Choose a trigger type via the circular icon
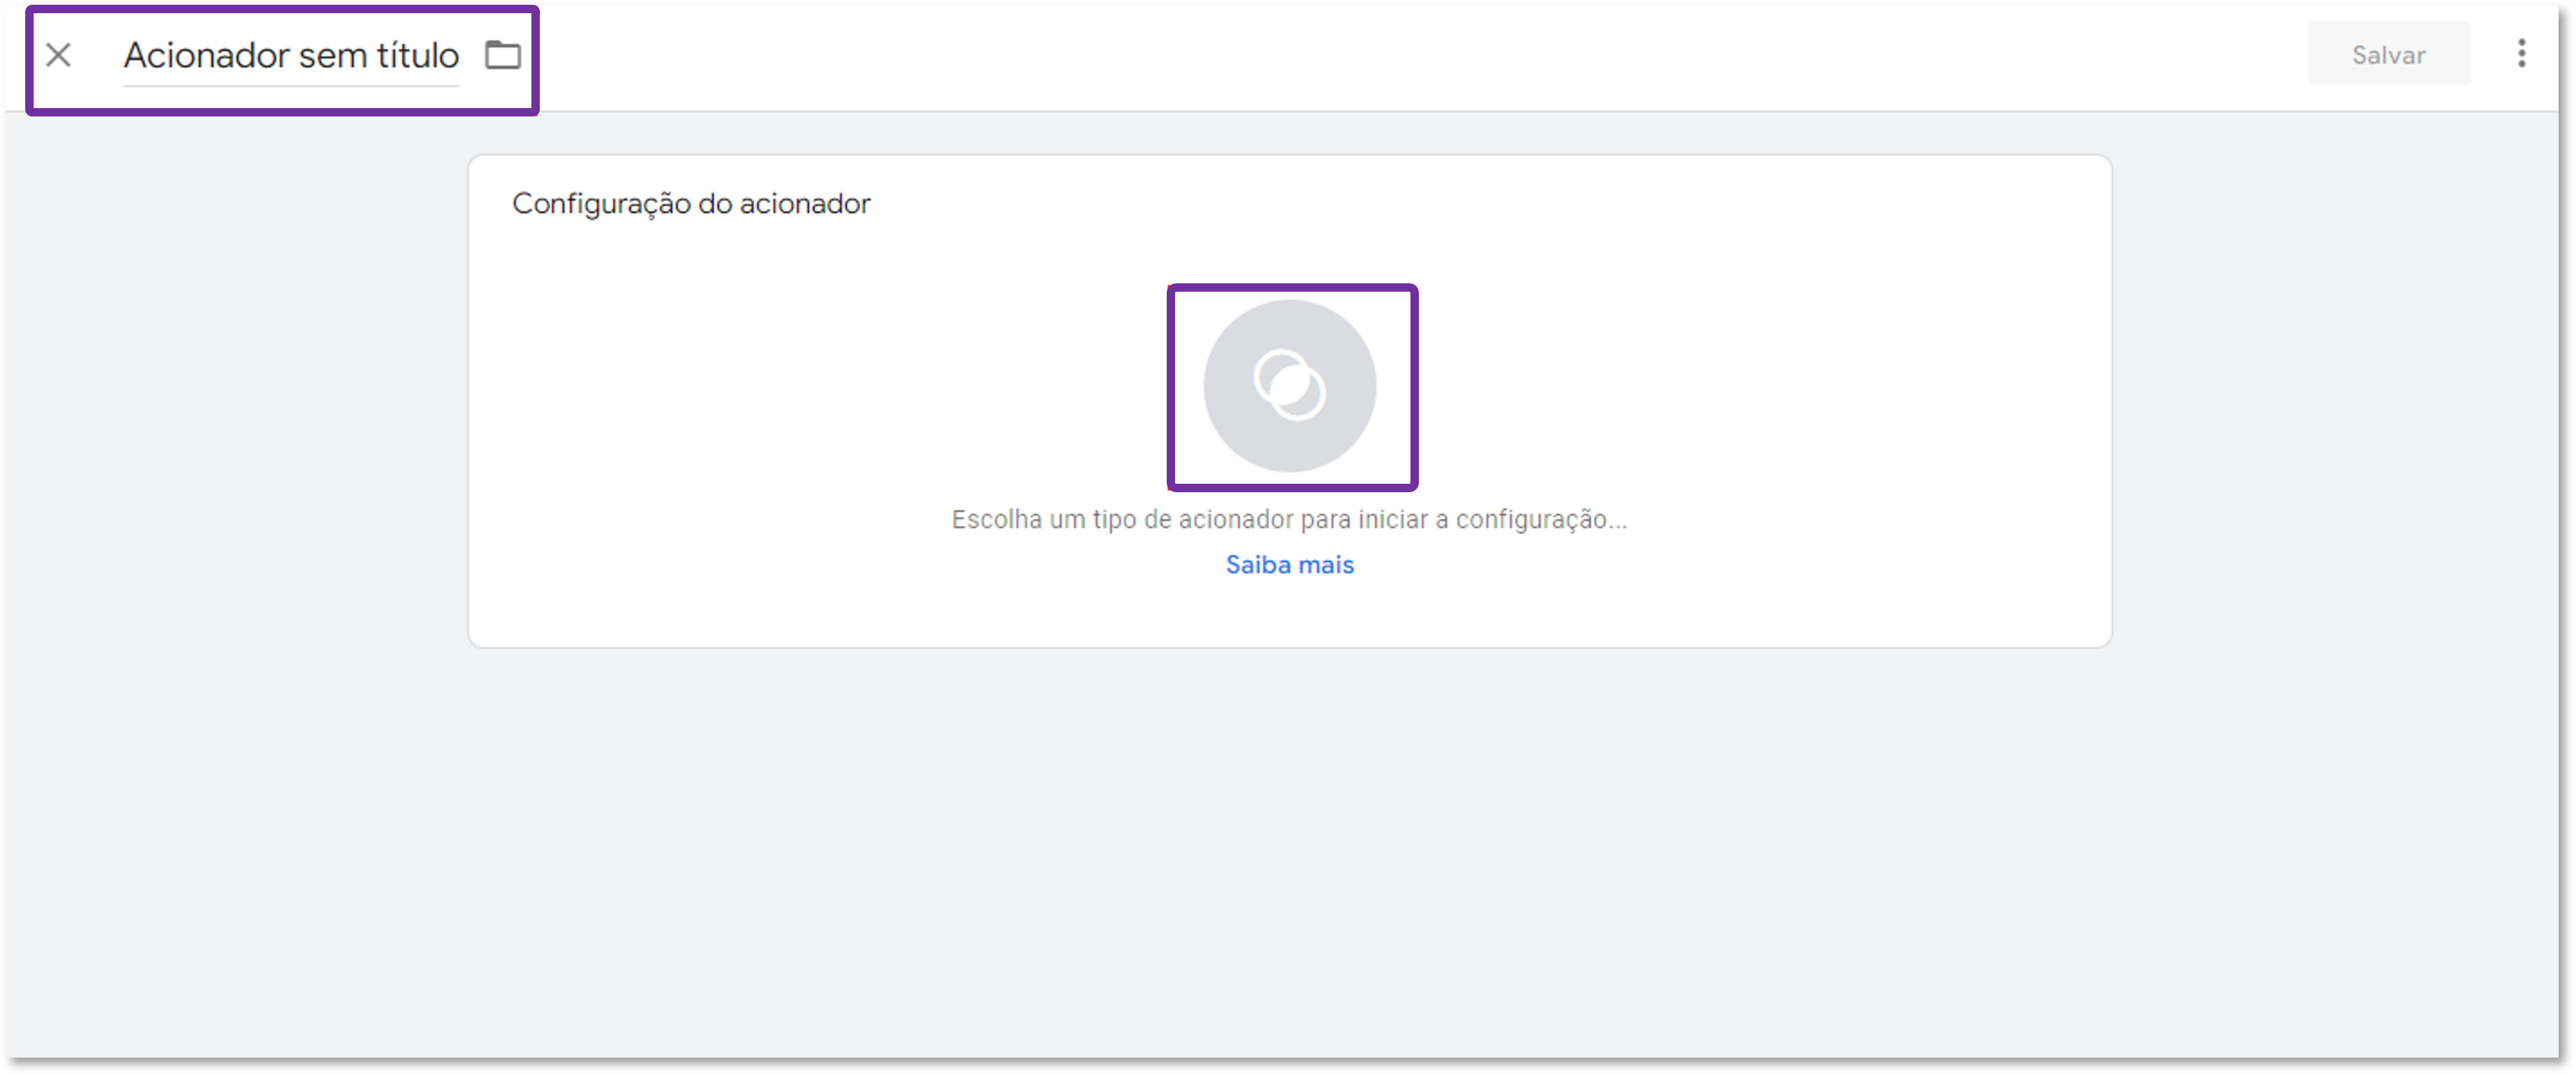The height and width of the screenshot is (1075, 2576). click(1290, 386)
